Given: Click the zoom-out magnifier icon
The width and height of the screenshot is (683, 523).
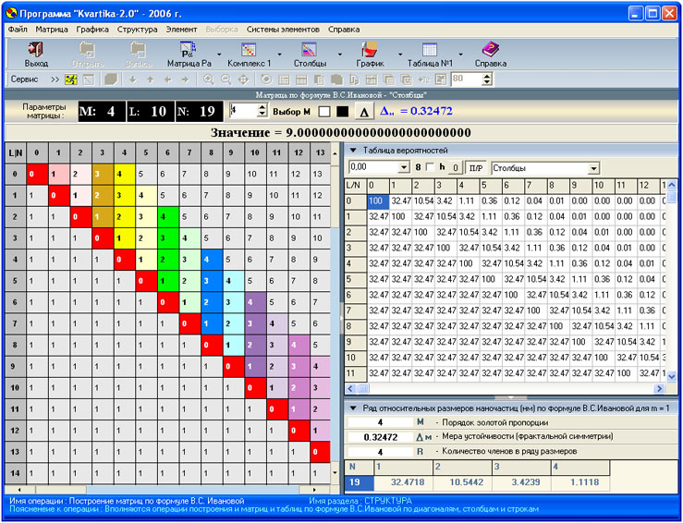Looking at the screenshot, I should pyautogui.click(x=226, y=79).
